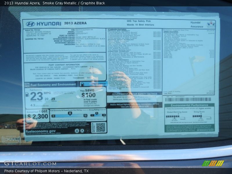Click the "fueleconomy.gov" text

(41, 131)
